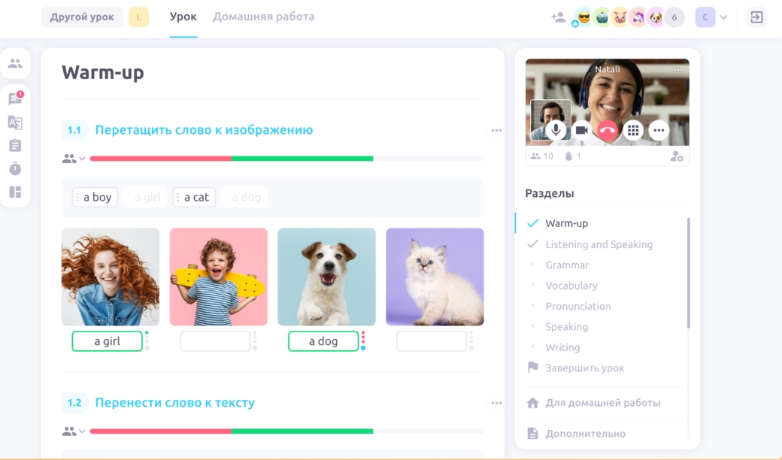This screenshot has width=782, height=460.
Task: Open the dial pad grid in video call
Action: click(633, 130)
